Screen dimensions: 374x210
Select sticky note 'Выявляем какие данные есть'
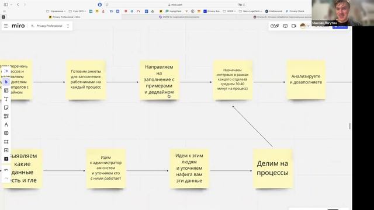click(x=23, y=169)
